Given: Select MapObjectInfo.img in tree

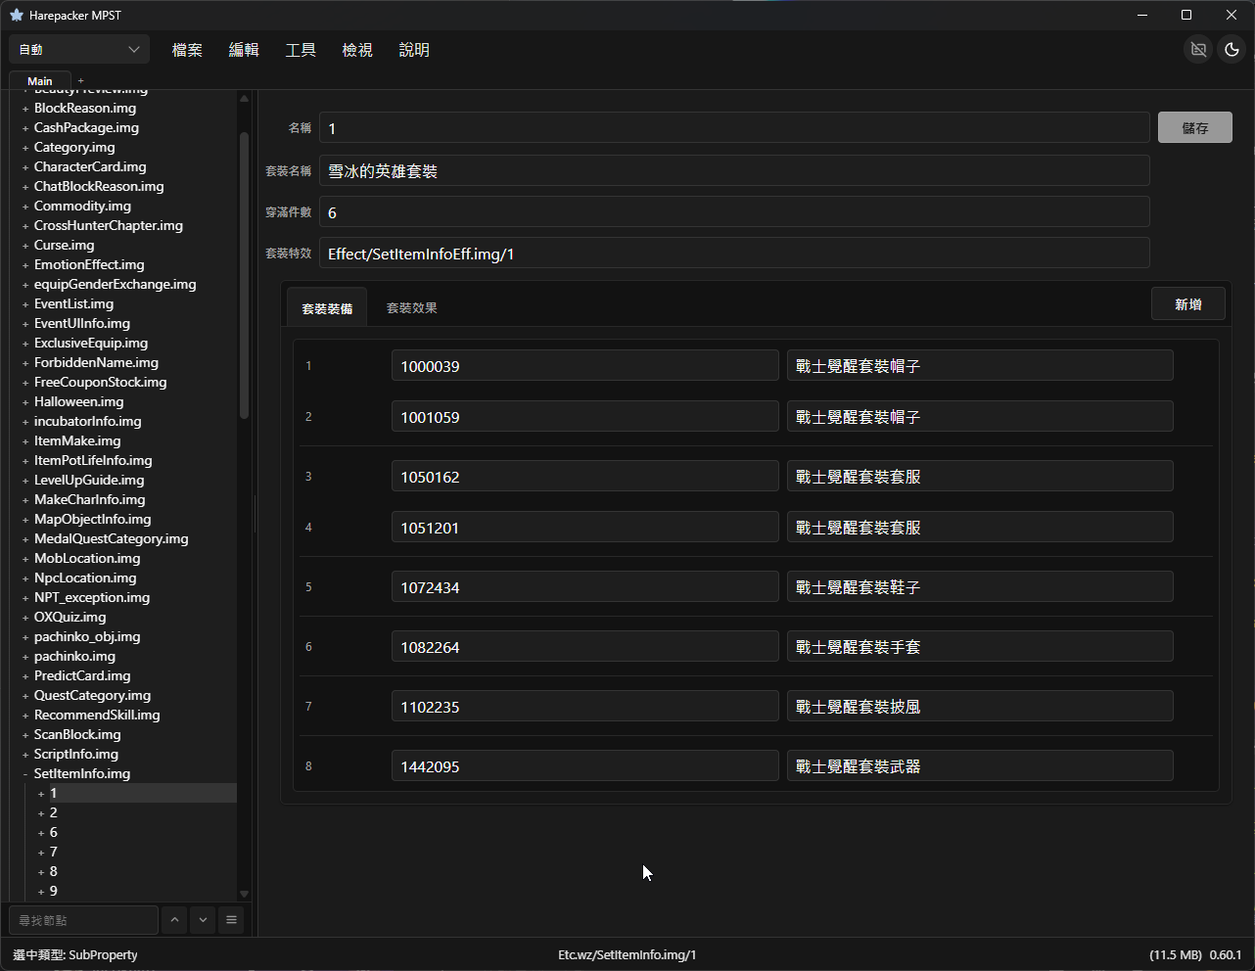Looking at the screenshot, I should tap(93, 519).
